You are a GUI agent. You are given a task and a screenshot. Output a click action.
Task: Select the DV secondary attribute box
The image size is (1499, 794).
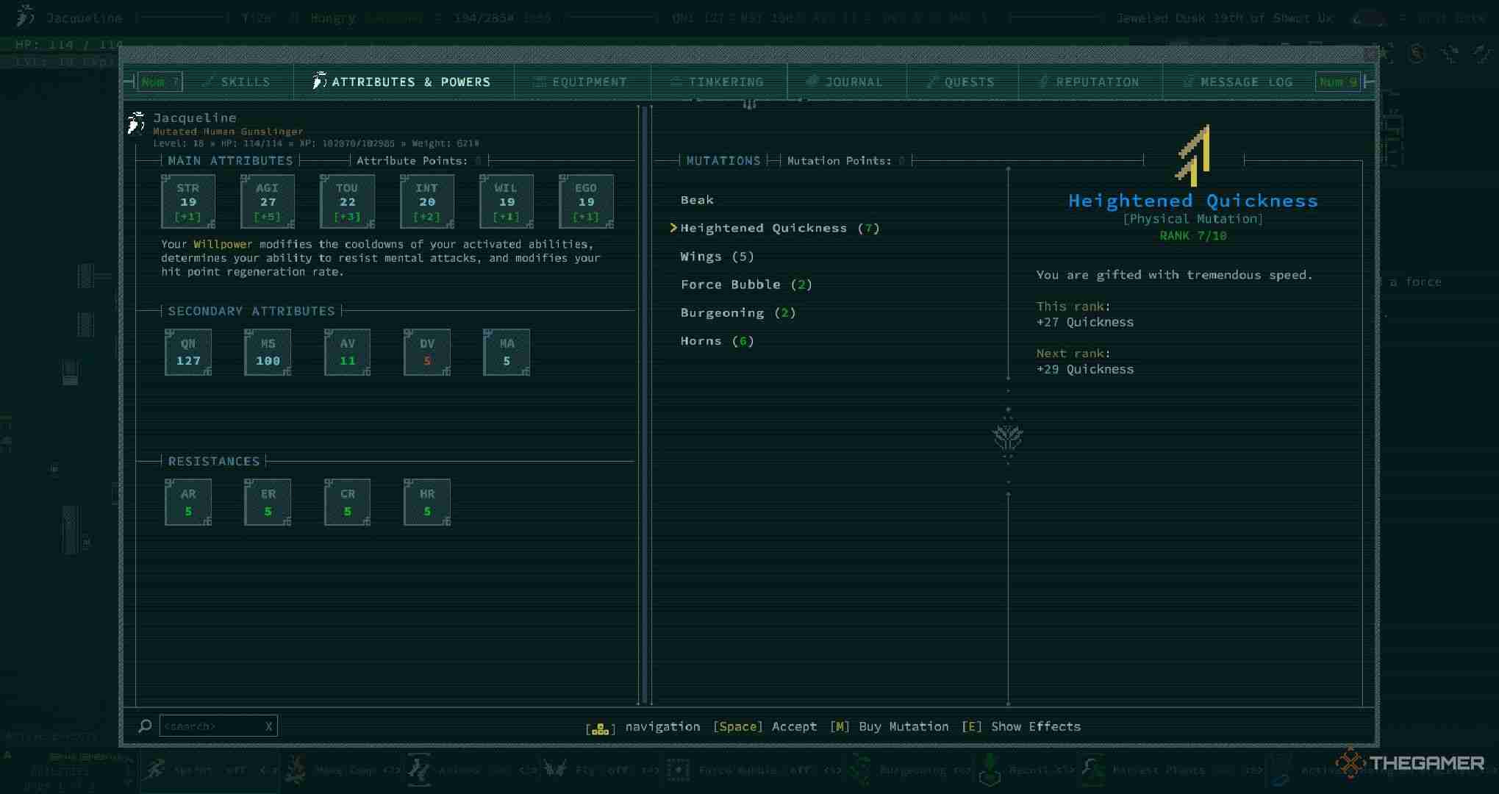[427, 352]
